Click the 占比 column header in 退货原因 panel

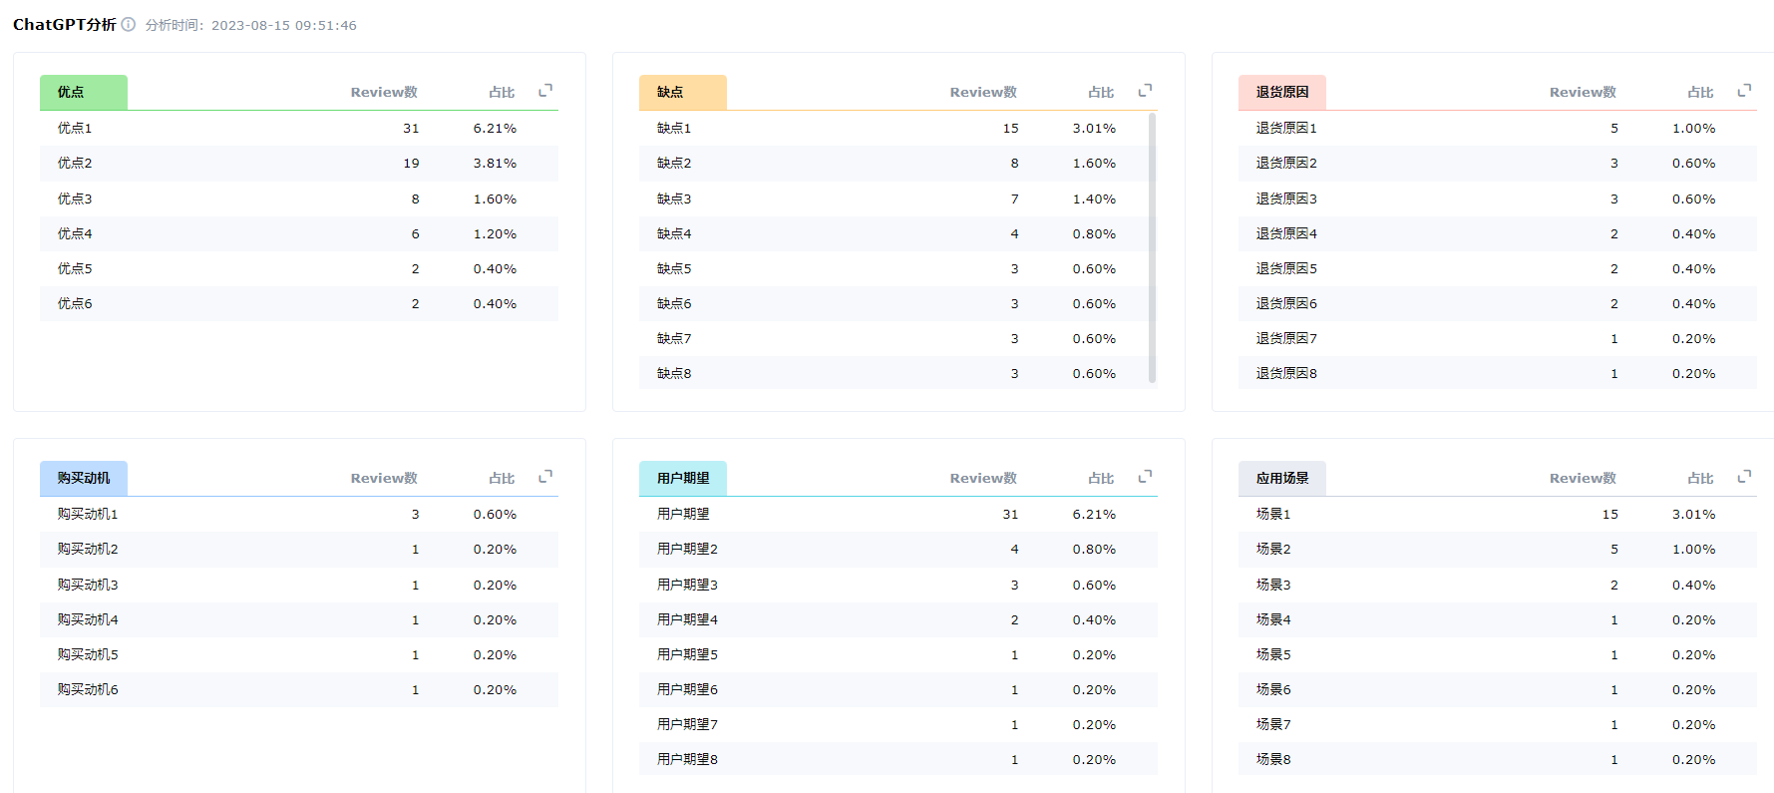pyautogui.click(x=1700, y=92)
